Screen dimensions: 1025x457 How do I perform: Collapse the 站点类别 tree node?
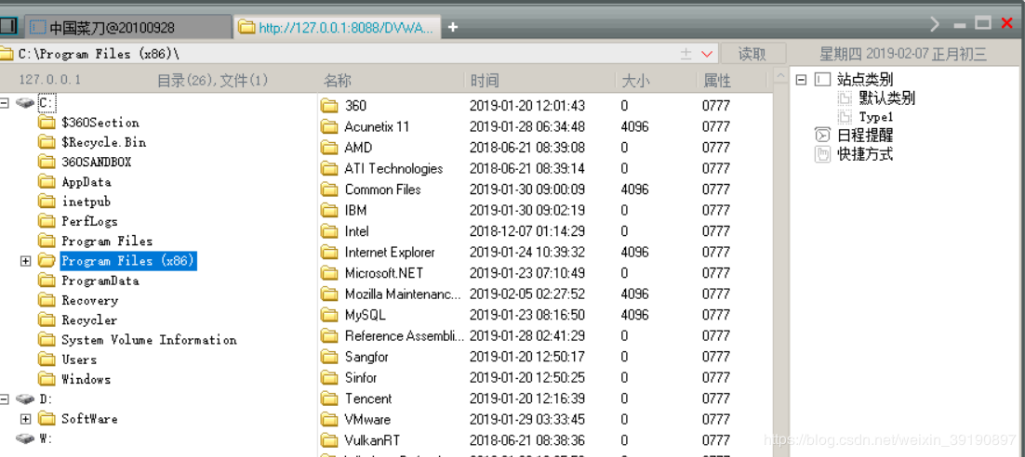(801, 80)
